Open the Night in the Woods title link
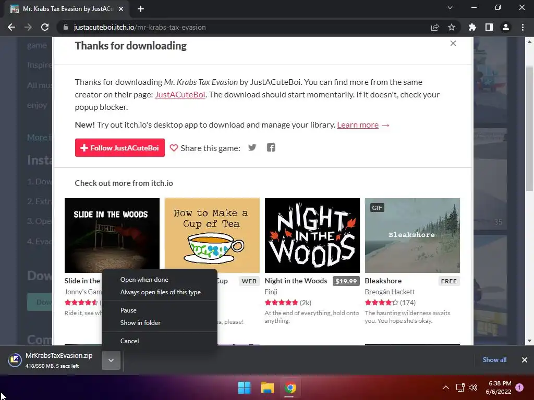 (296, 281)
